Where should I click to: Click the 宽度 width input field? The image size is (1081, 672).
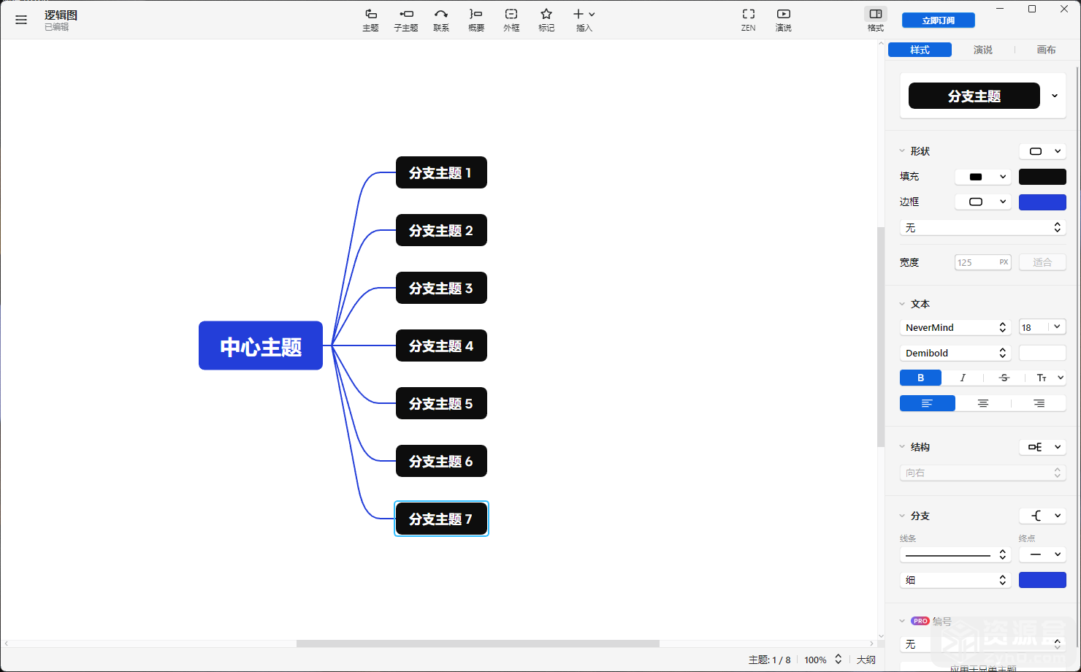pyautogui.click(x=982, y=262)
